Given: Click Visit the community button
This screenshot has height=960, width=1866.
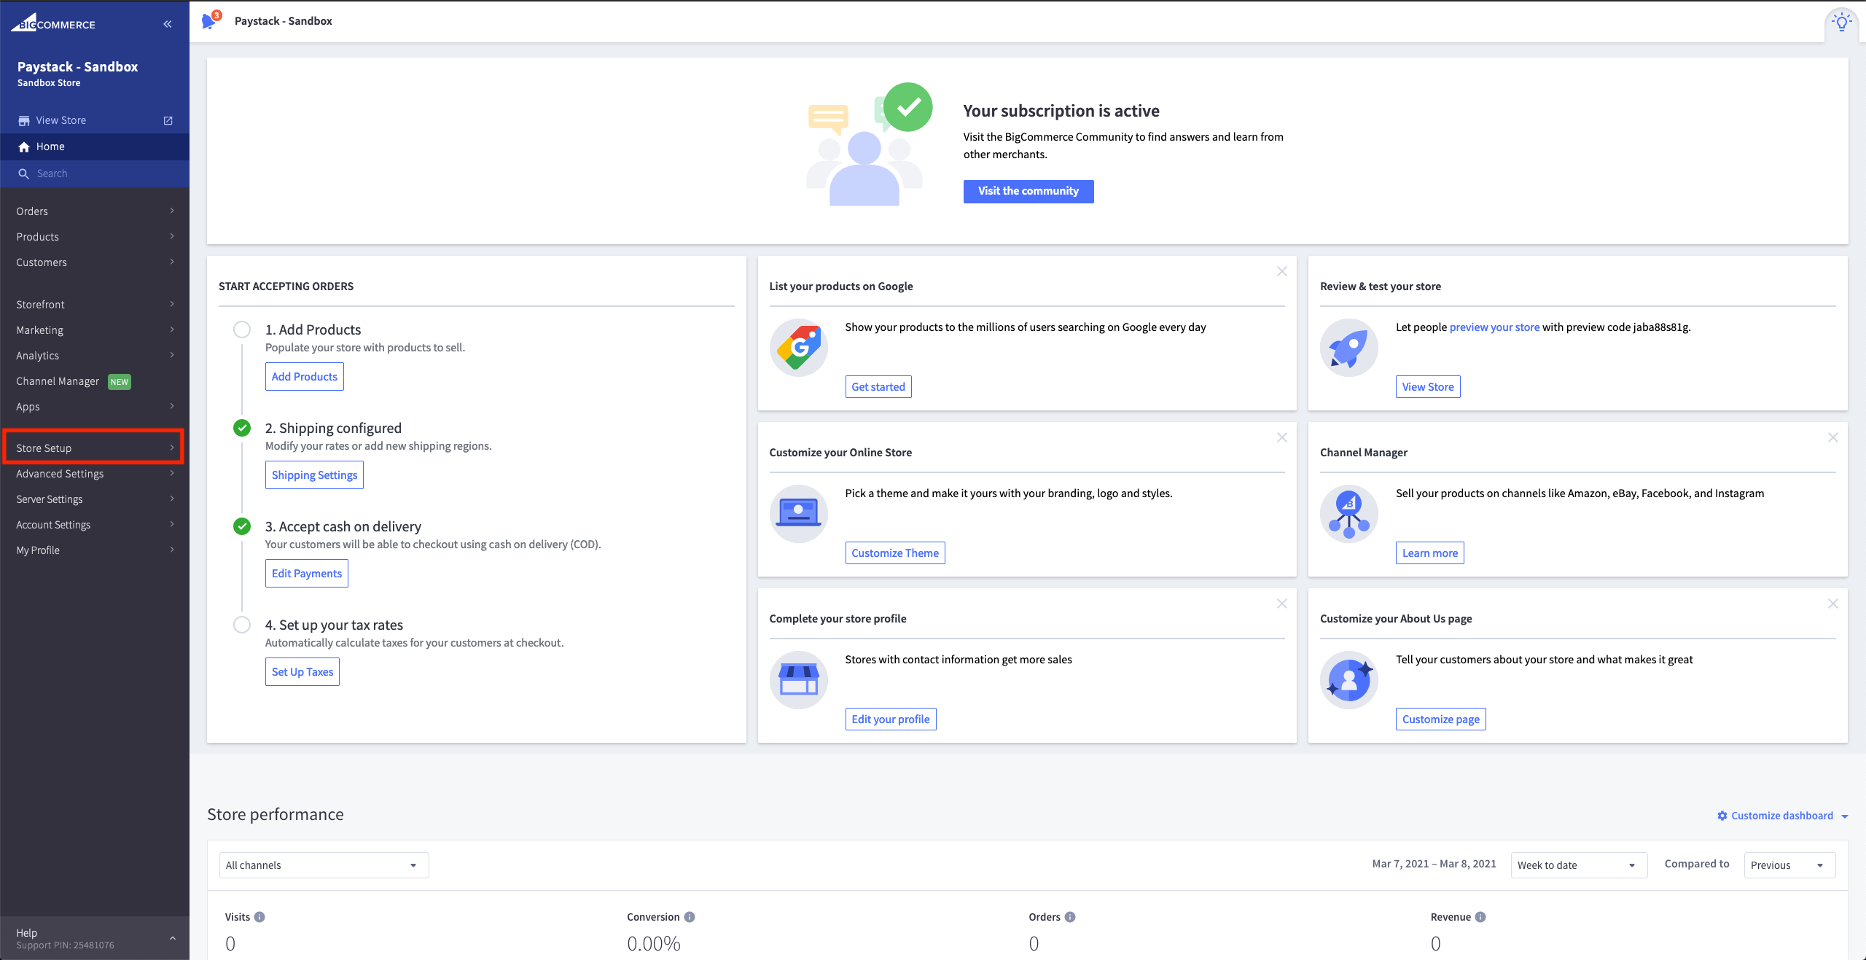Looking at the screenshot, I should click(x=1028, y=191).
